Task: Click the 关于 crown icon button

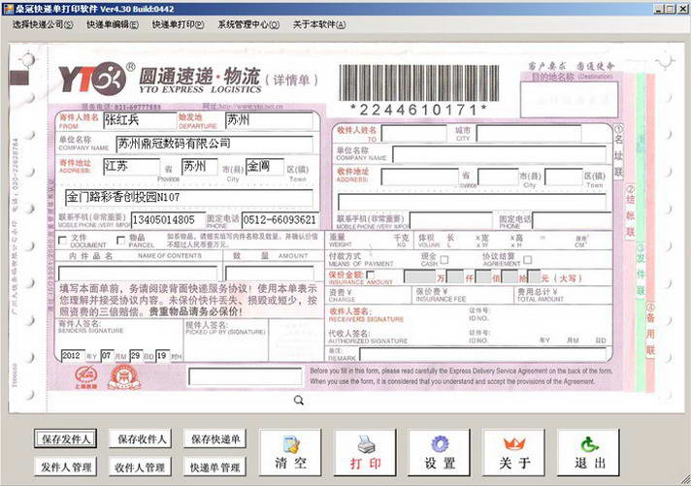Action: pos(513,452)
